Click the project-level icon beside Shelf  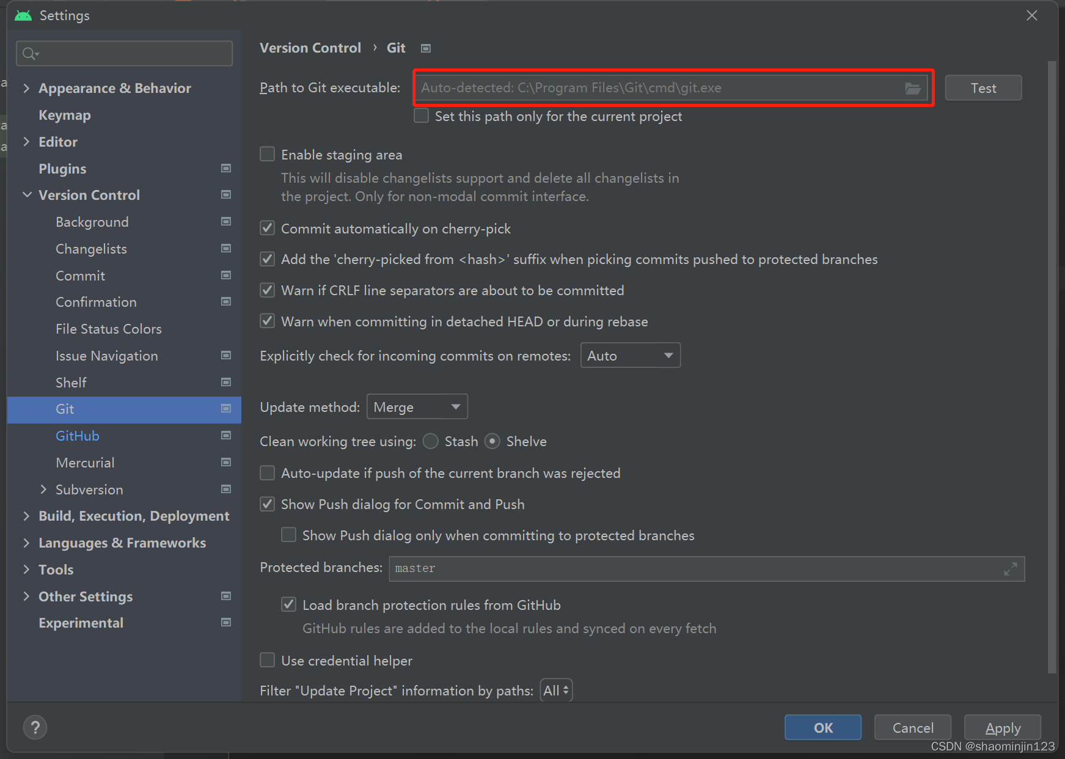tap(226, 382)
